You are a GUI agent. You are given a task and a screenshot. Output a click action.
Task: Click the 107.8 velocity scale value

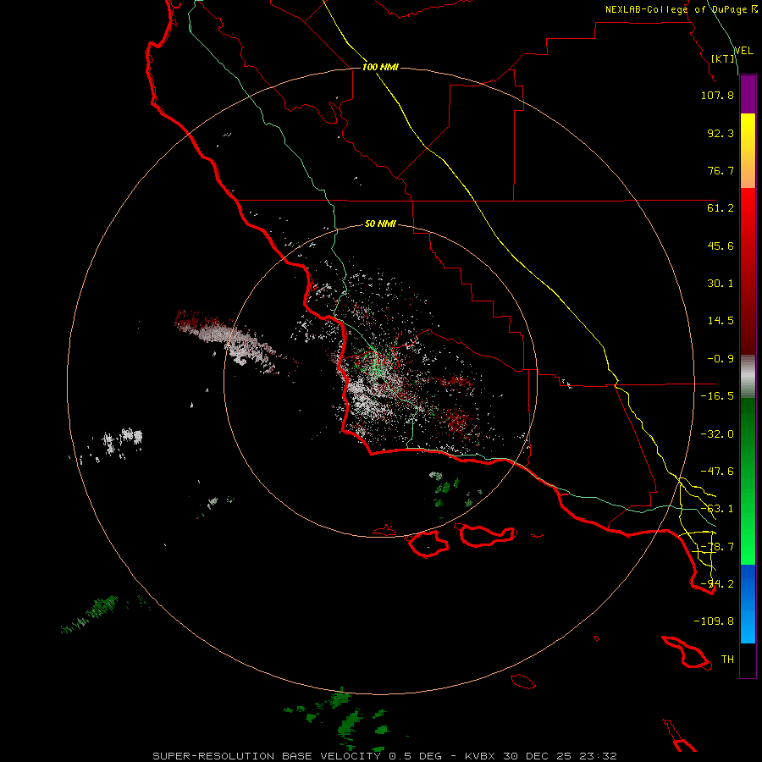click(x=717, y=95)
